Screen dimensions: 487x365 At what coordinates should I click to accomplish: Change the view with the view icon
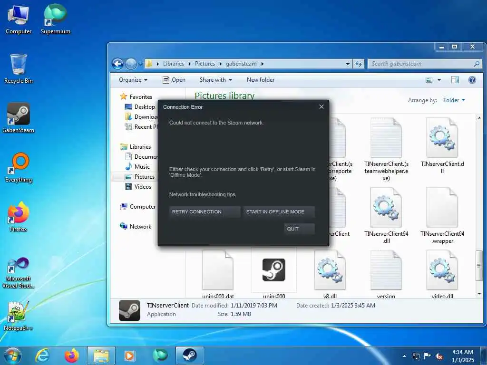(x=429, y=80)
